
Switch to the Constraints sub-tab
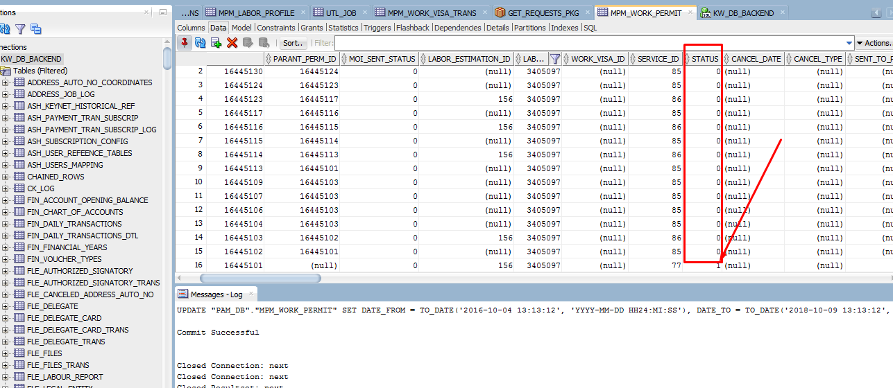[277, 28]
